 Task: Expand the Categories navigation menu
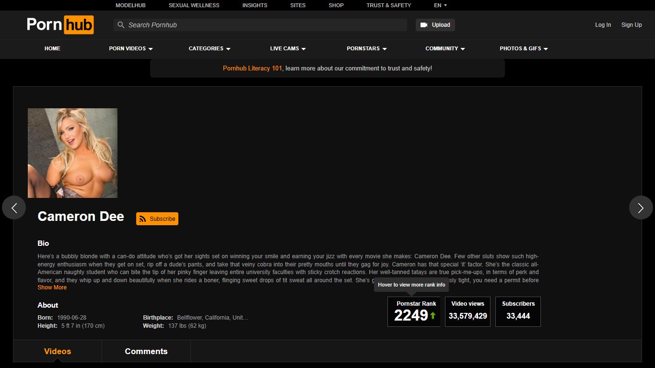coord(210,48)
